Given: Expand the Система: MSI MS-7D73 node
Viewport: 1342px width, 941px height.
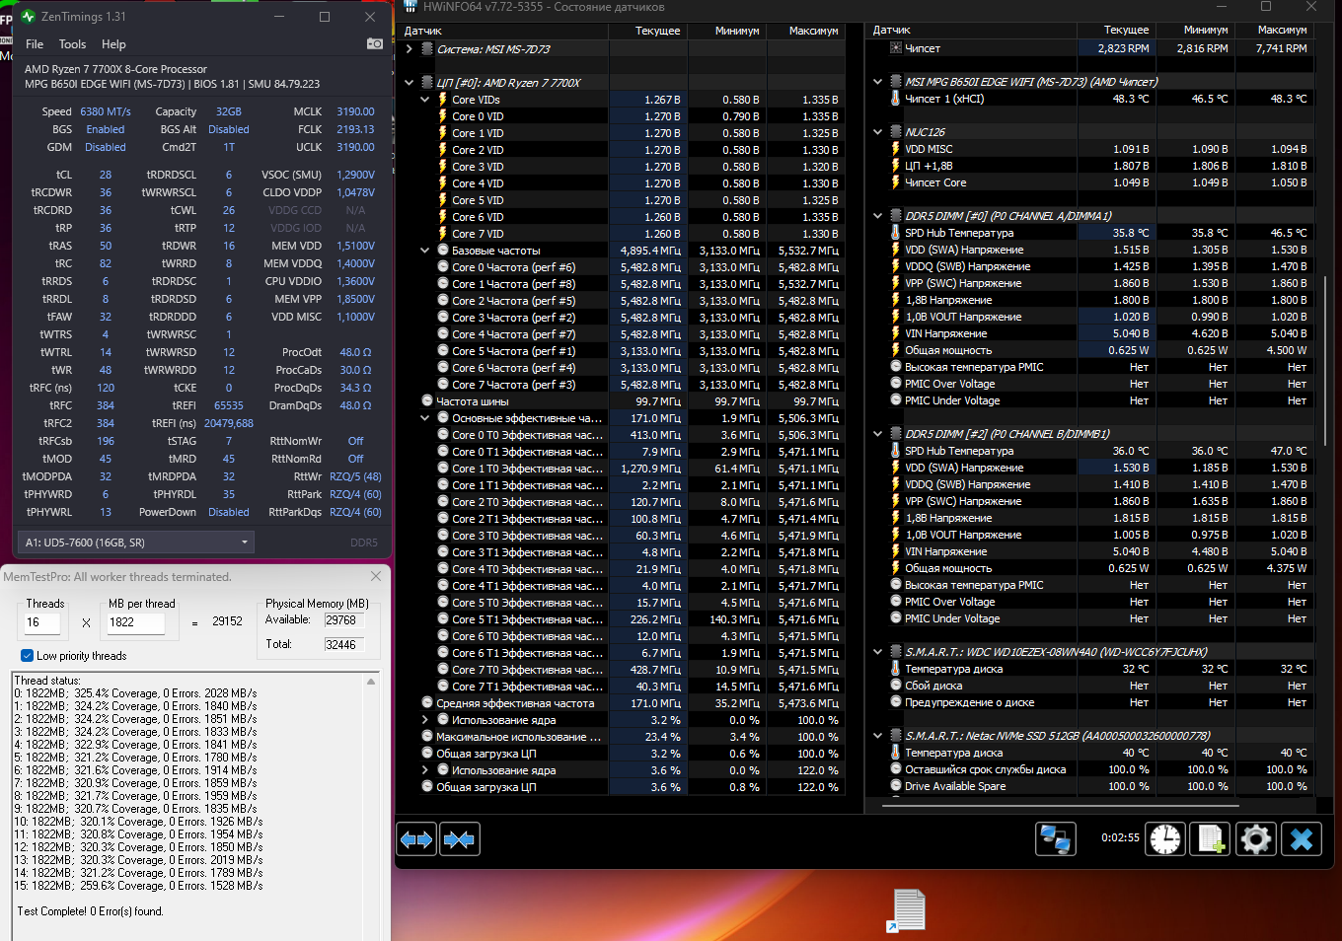Looking at the screenshot, I should click(x=410, y=49).
